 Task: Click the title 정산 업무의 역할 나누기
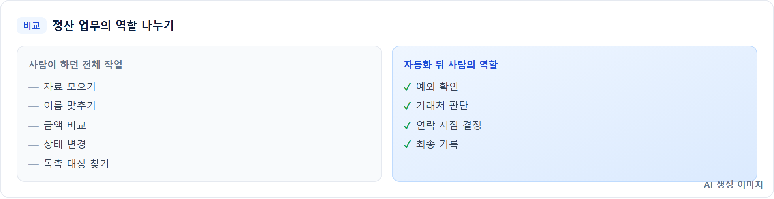pos(113,26)
